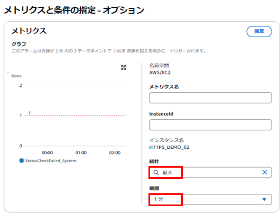Image resolution: width=280 pixels, height=213 pixels.
Task: Click the StatusCheckFailed_System legend color swatch
Action: click(21, 161)
